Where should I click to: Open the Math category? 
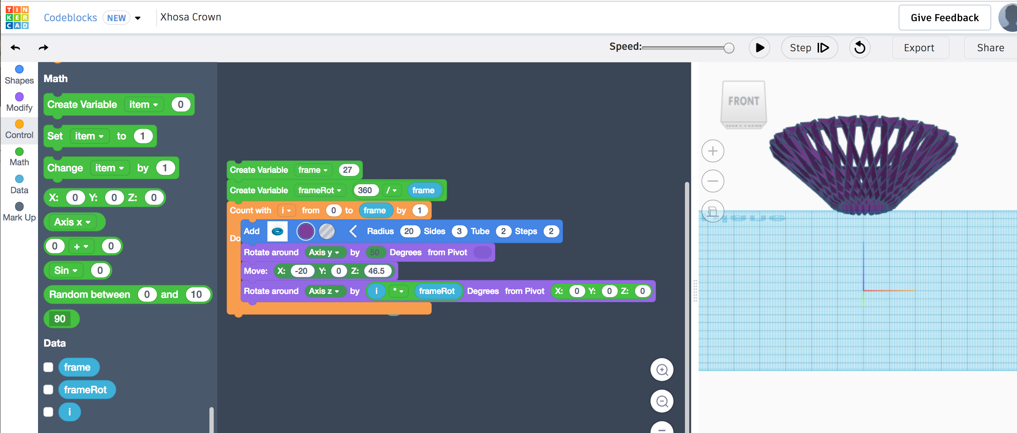(19, 157)
